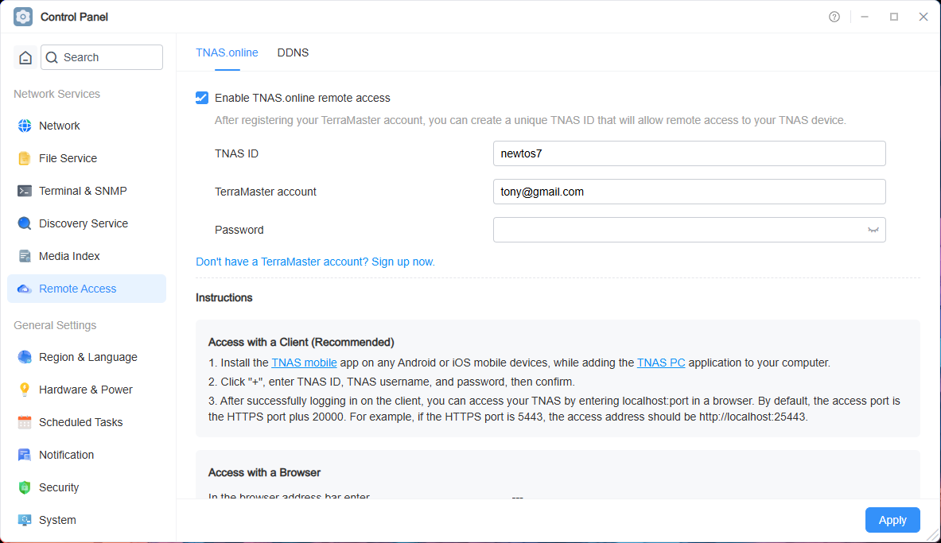This screenshot has width=941, height=543.
Task: Switch to the DDNS tab
Action: coord(293,52)
